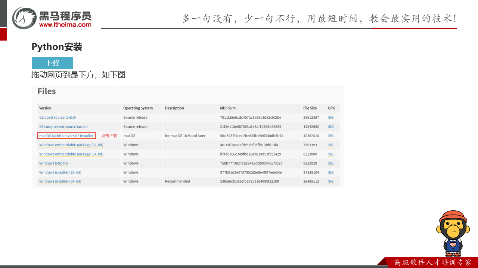Download the macOS 64-bit universal2 installer
The height and width of the screenshot is (268, 478).
[x=66, y=136]
